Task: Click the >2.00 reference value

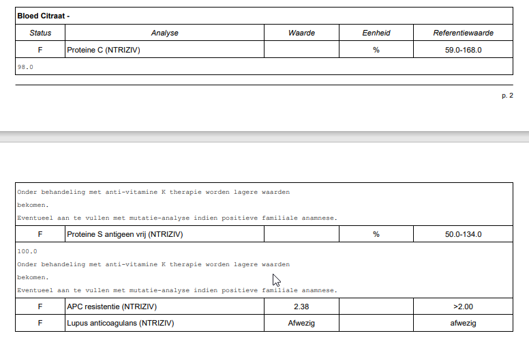Action: pyautogui.click(x=463, y=307)
